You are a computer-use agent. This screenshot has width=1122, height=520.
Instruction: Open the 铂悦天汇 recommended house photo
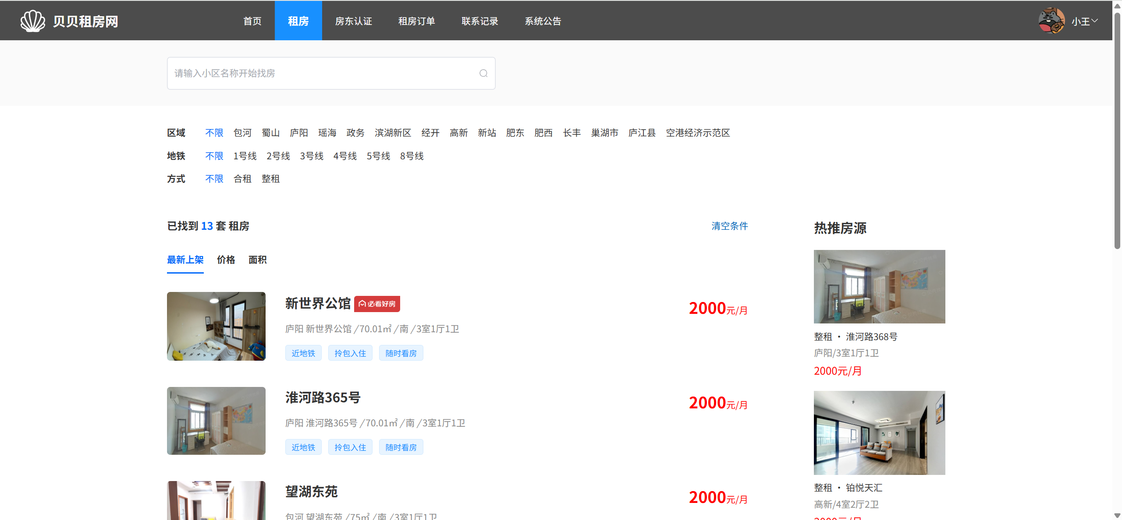879,432
